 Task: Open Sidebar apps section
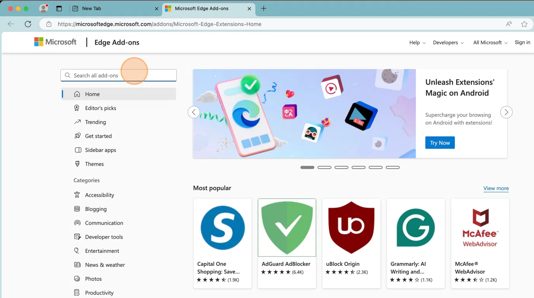119,150
